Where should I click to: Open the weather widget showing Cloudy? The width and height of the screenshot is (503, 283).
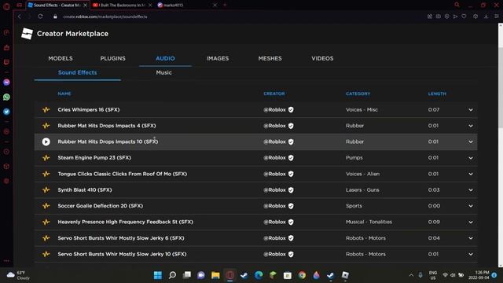(18, 275)
